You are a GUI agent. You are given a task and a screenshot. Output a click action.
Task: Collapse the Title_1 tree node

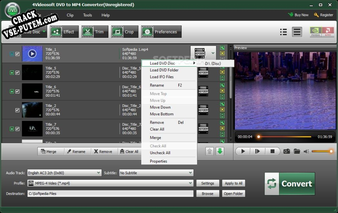pyautogui.click(x=12, y=54)
